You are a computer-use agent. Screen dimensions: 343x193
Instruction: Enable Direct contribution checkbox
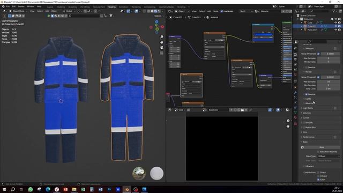(318, 173)
